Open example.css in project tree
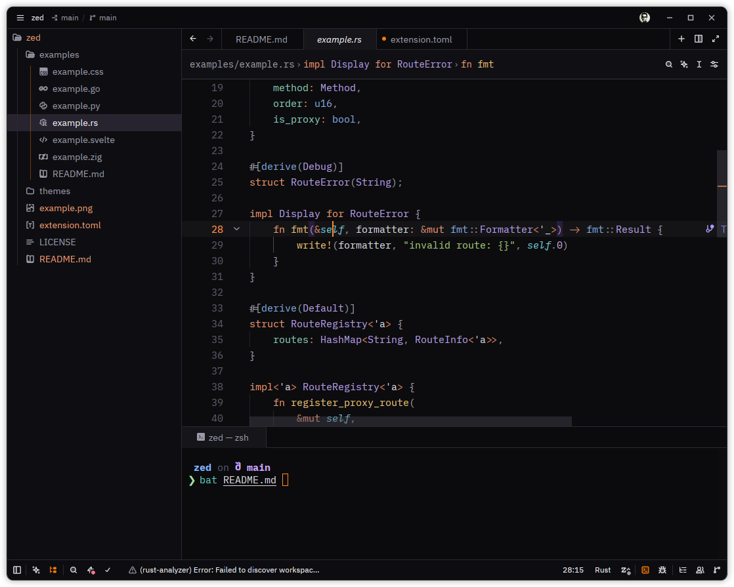The width and height of the screenshot is (734, 587). click(94, 71)
